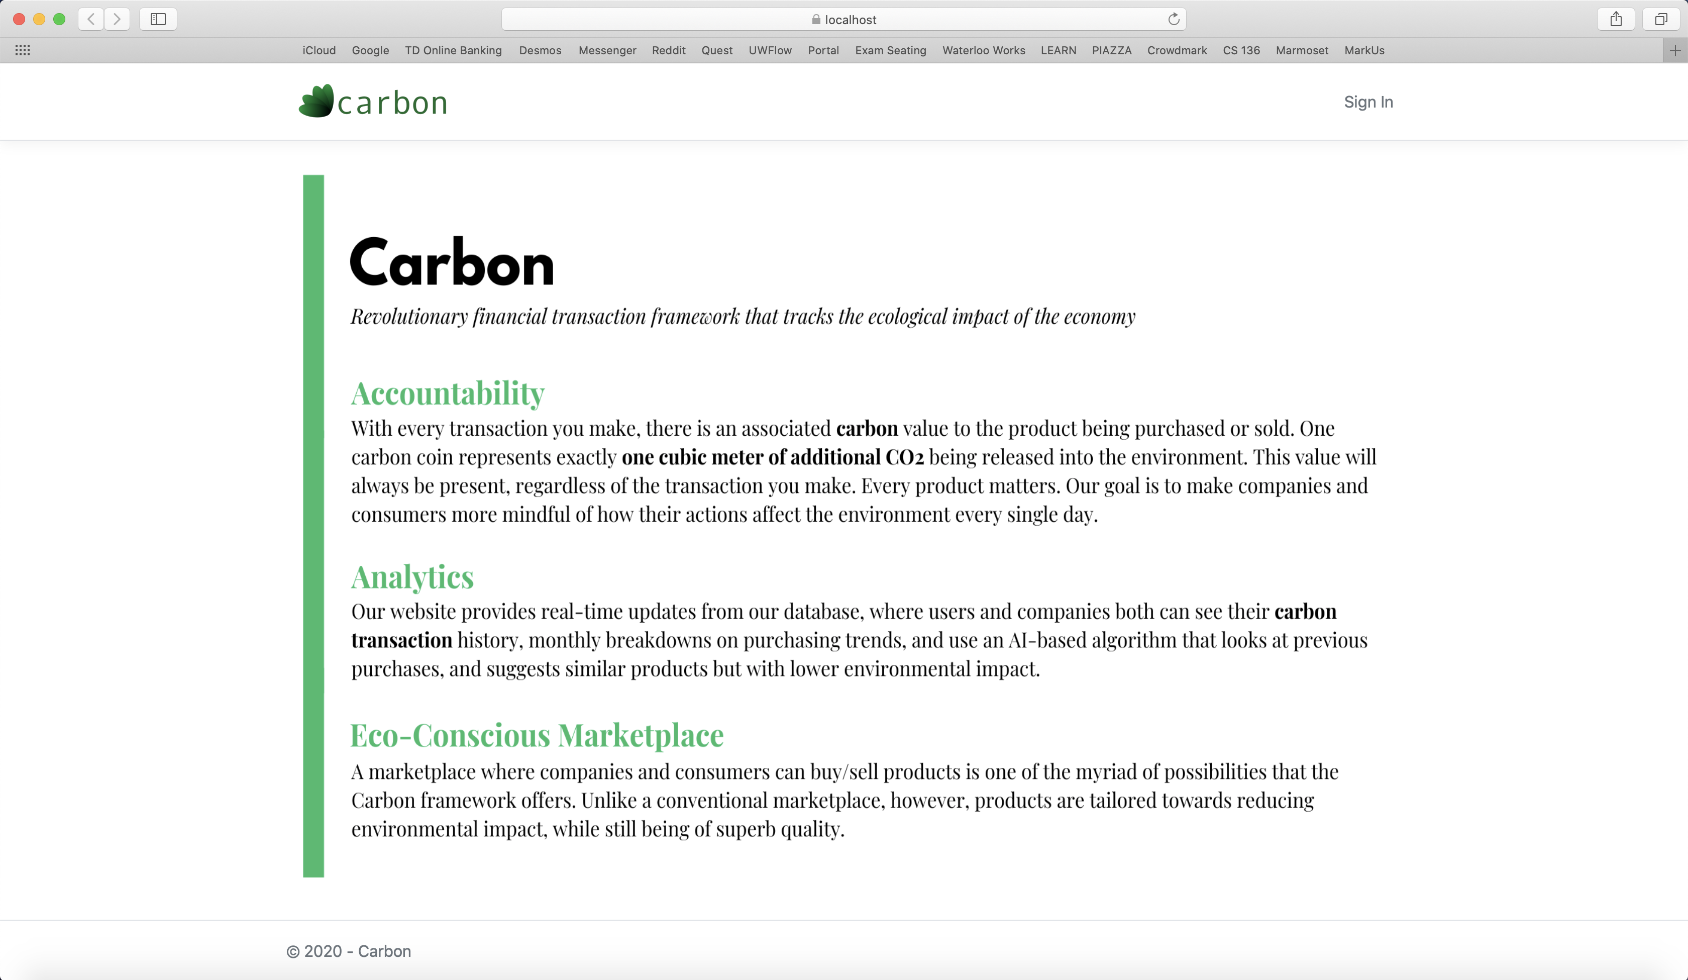The image size is (1688, 980).
Task: Open the TD Online Banking bookmark
Action: (x=453, y=50)
